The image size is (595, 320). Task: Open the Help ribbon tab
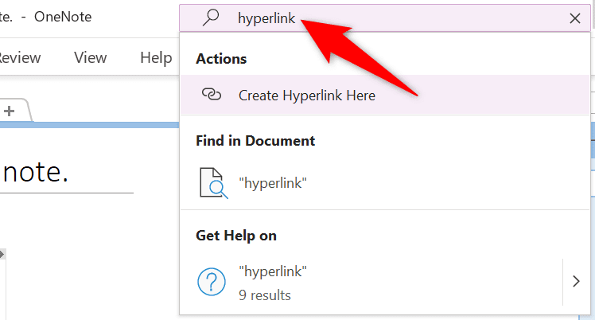(156, 57)
